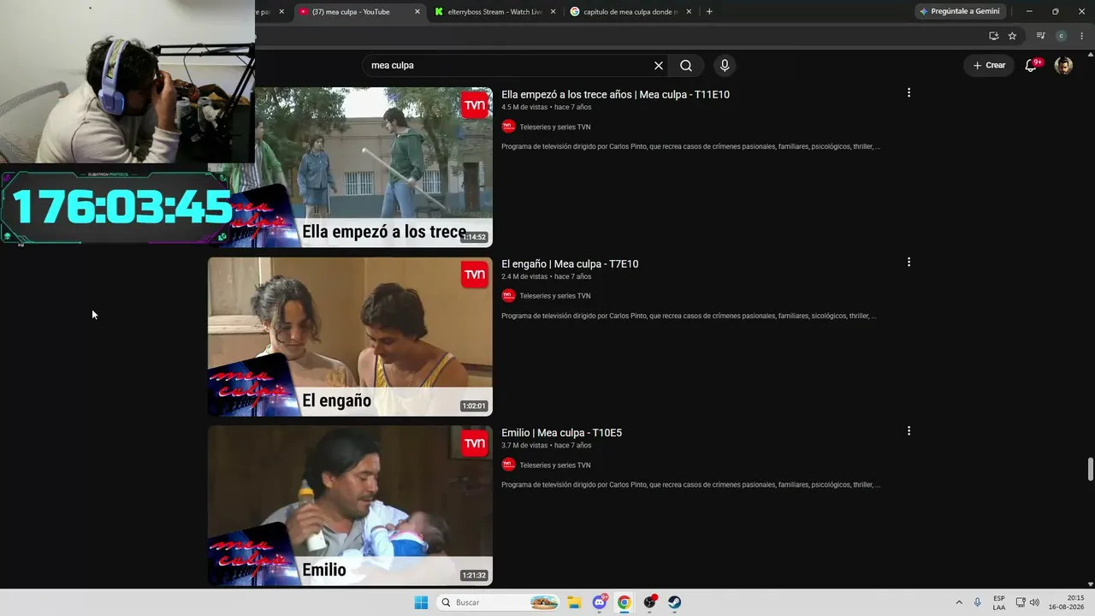Open more options for 'El engaño' video

[x=909, y=262]
